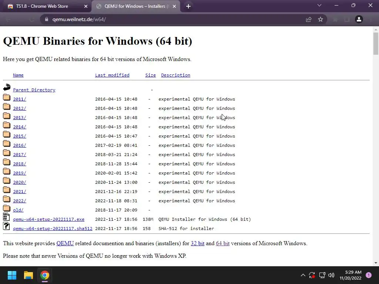Click the vertical scrollbar thumb
This screenshot has width=379, height=284.
(376, 44)
